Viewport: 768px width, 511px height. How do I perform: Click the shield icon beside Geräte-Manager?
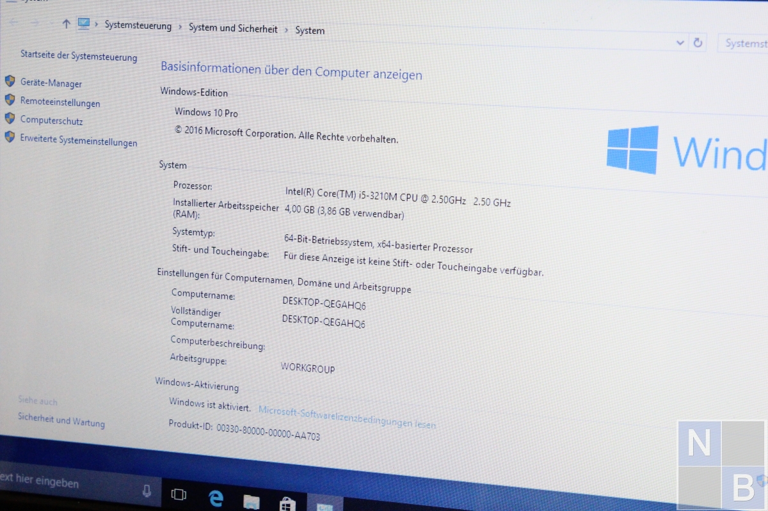tap(10, 81)
